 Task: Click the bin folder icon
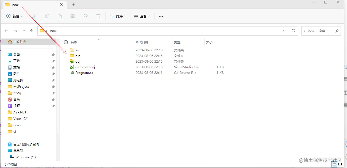pos(72,56)
